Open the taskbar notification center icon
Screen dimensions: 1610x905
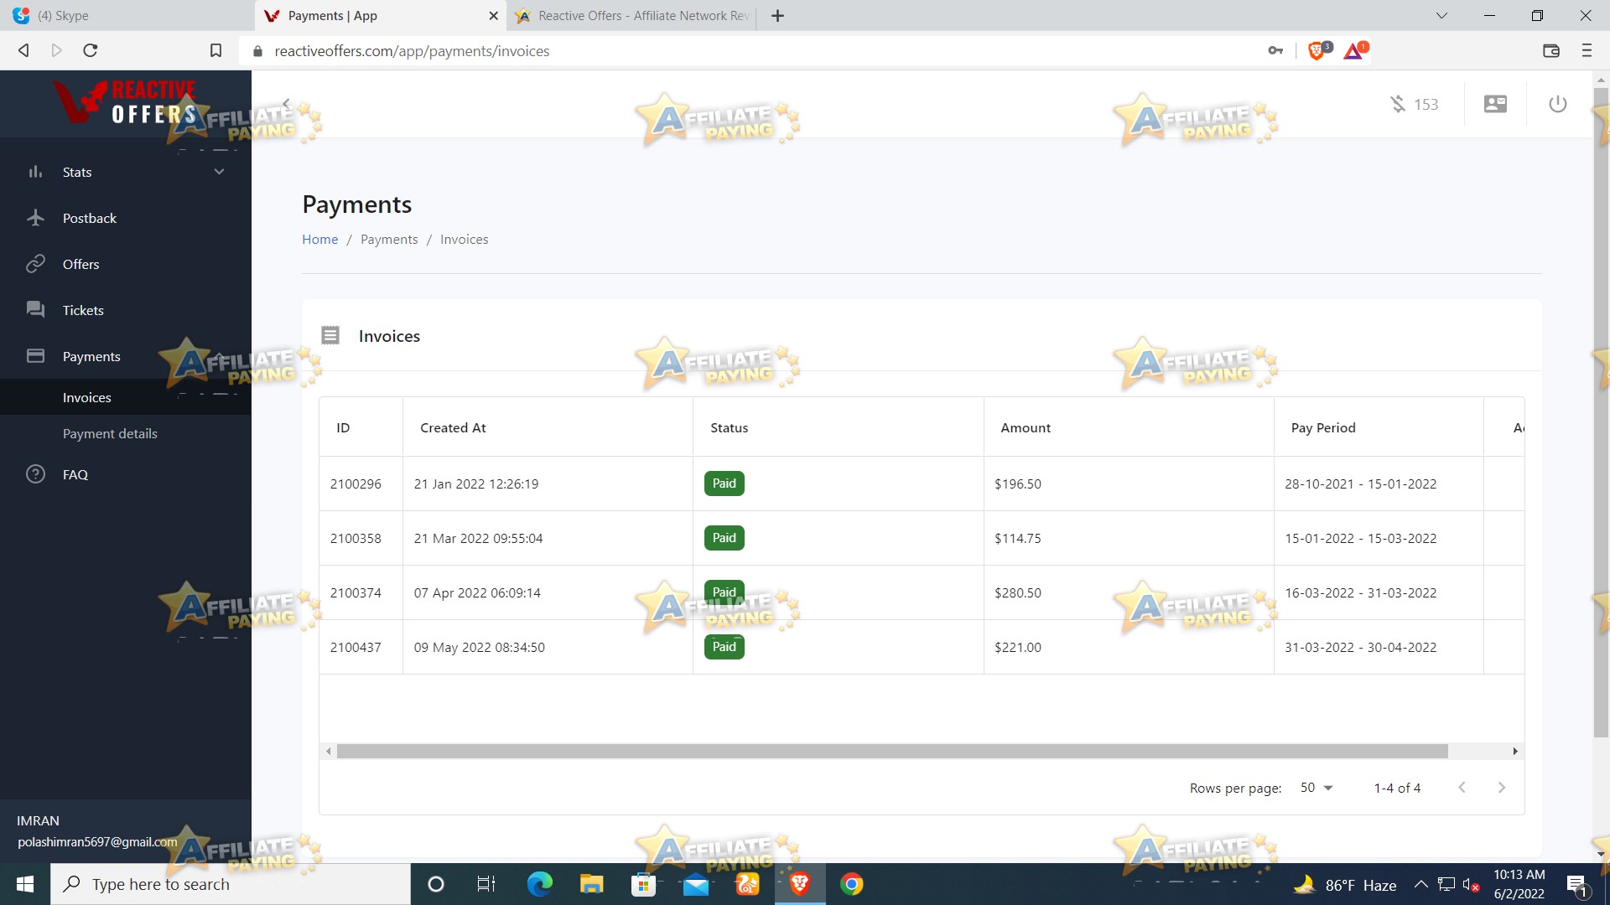tap(1576, 885)
